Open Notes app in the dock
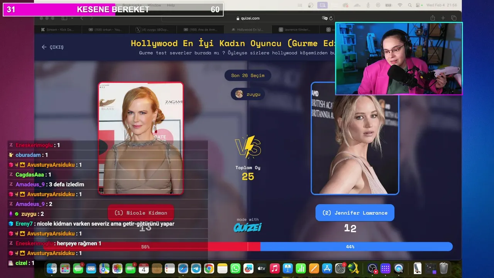Viewport: 494px width, 278px height. 222,268
